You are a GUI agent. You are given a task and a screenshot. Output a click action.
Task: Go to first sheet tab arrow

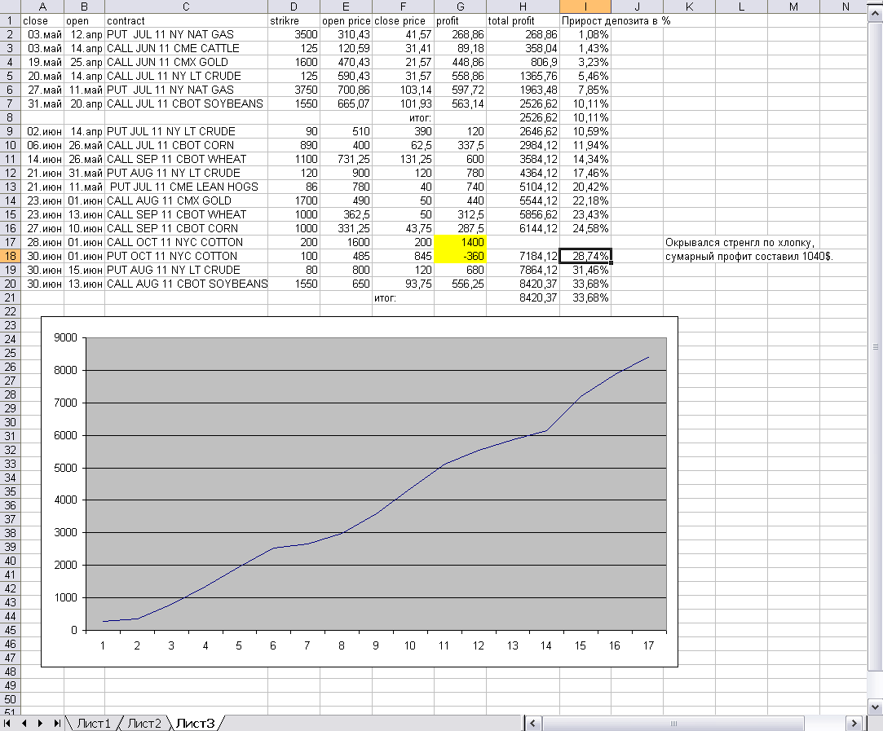[7, 723]
